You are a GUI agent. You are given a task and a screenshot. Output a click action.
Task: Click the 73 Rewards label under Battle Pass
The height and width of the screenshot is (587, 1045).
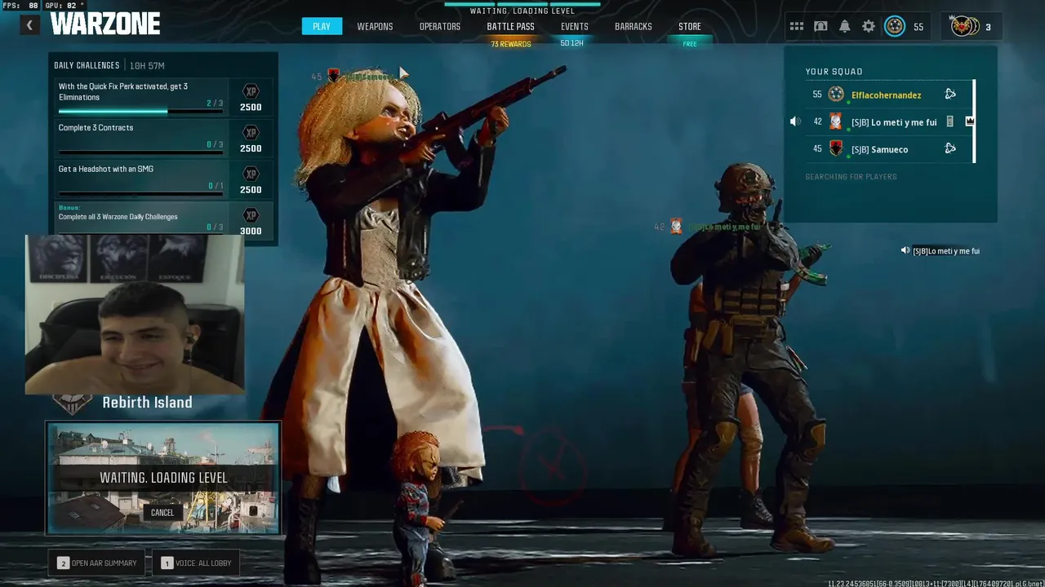[510, 44]
